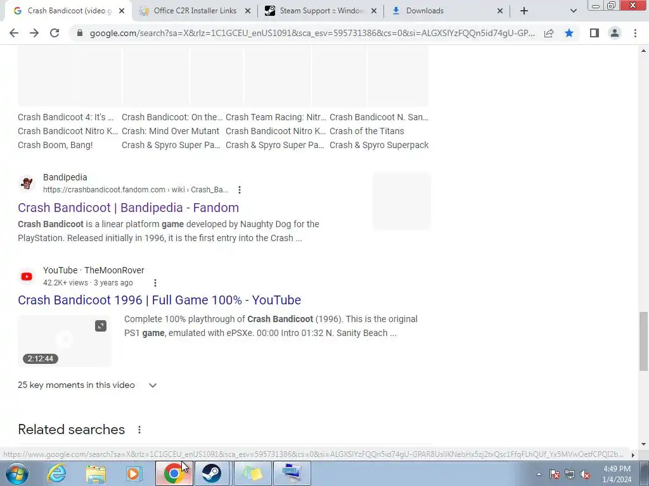Show the tab search dropdown
Screen dimensions: 649x486
tap(573, 11)
